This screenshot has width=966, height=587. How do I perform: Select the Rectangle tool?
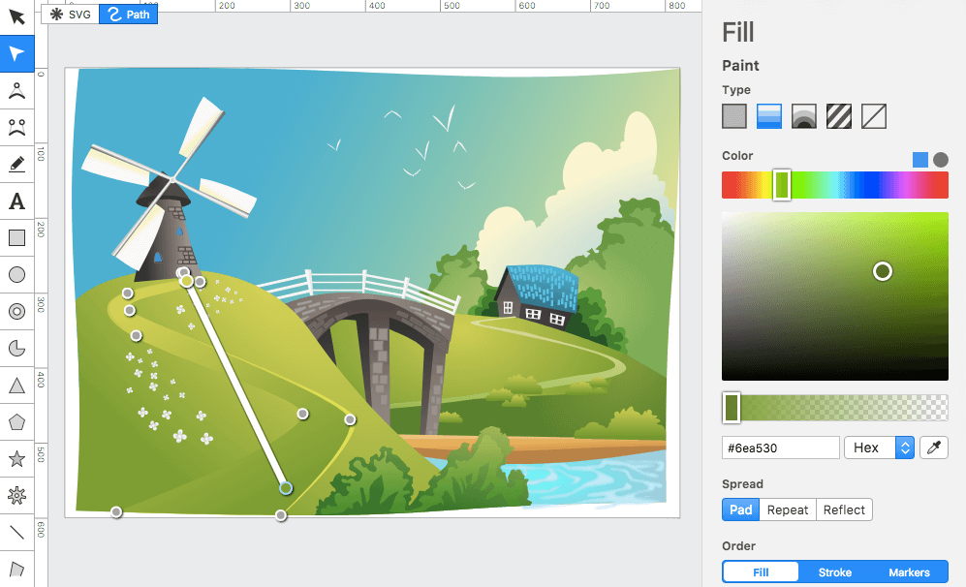click(16, 237)
